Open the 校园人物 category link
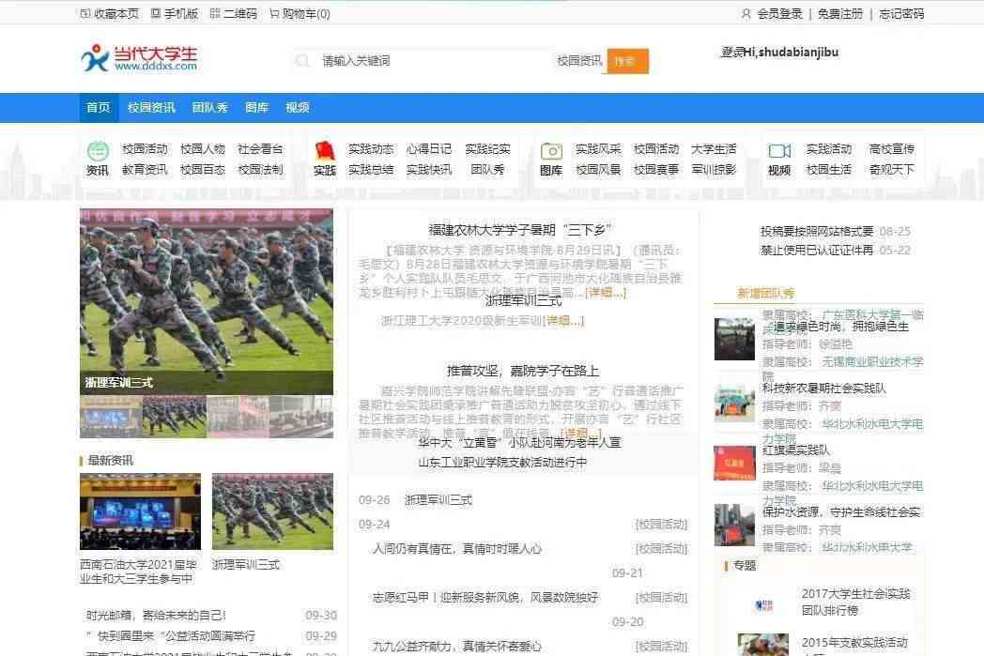Viewport: 984px width, 656px height. pos(203,149)
